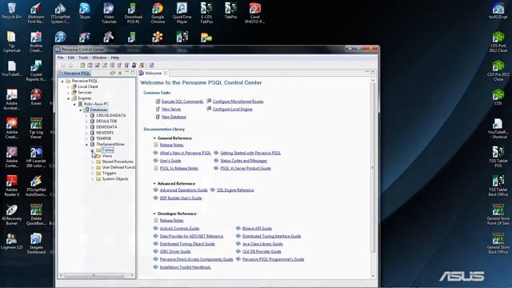This screenshot has height=288, width=512.
Task: Open the Google Chrome desktop icon
Action: tap(158, 13)
